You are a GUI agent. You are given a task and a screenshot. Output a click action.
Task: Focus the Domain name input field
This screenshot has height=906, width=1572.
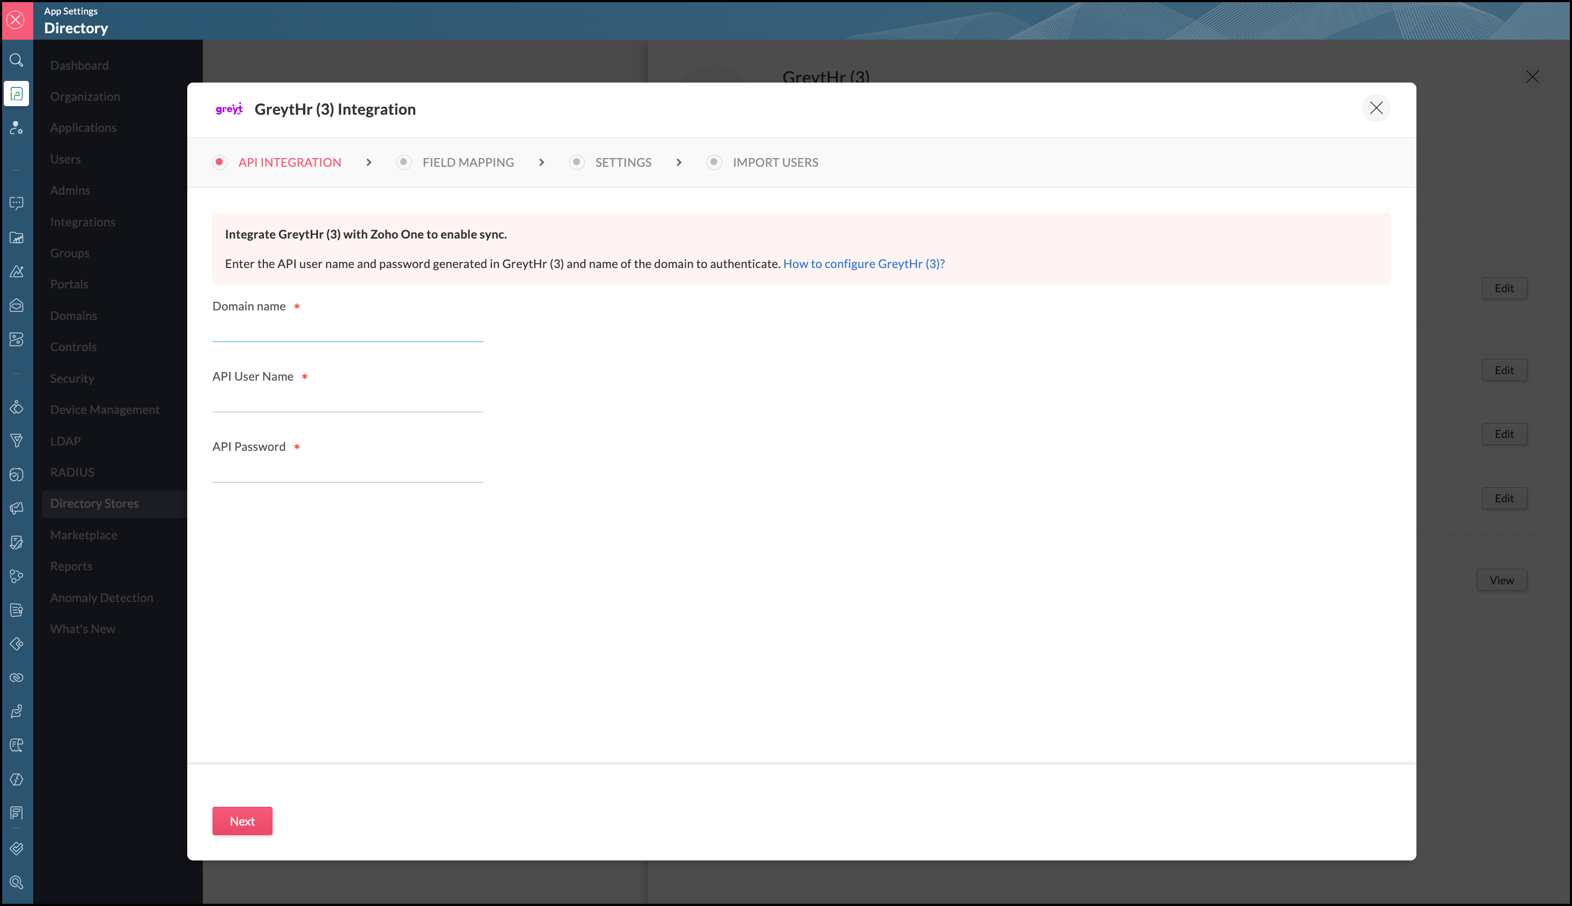pyautogui.click(x=348, y=330)
